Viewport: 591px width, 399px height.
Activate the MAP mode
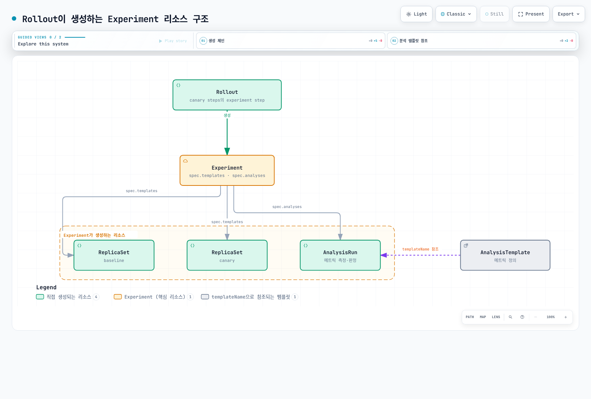tap(483, 317)
